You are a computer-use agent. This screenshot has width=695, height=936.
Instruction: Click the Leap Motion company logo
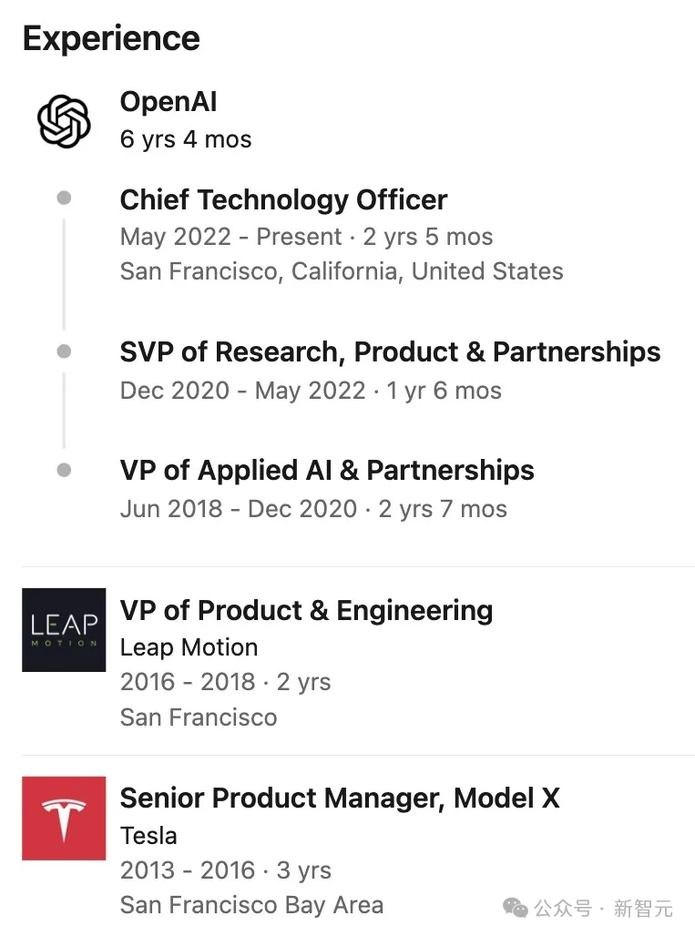64,629
